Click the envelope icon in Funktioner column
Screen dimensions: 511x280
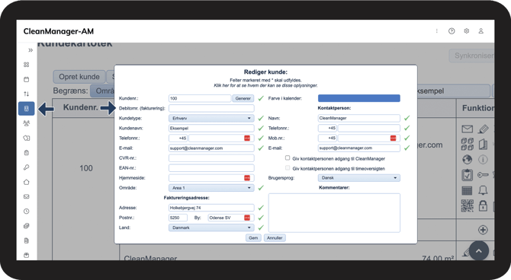[x=467, y=129]
